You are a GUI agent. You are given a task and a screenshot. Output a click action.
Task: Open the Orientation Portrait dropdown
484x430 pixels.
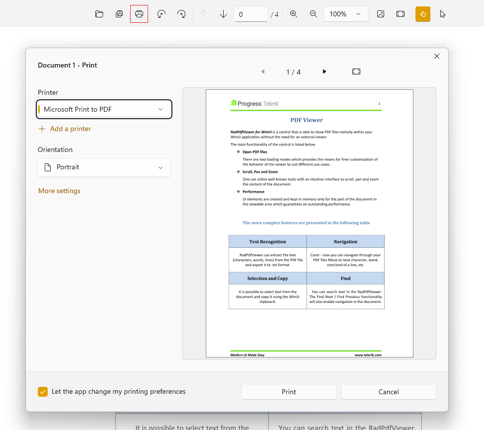(104, 167)
